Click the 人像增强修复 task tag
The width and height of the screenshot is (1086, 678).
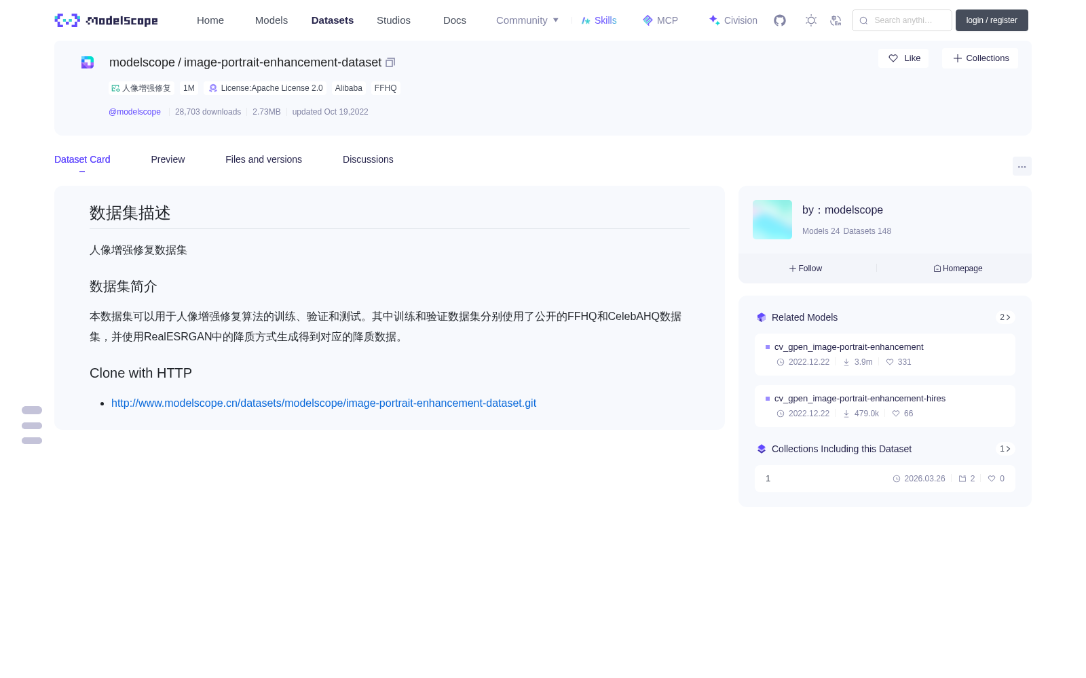141,88
